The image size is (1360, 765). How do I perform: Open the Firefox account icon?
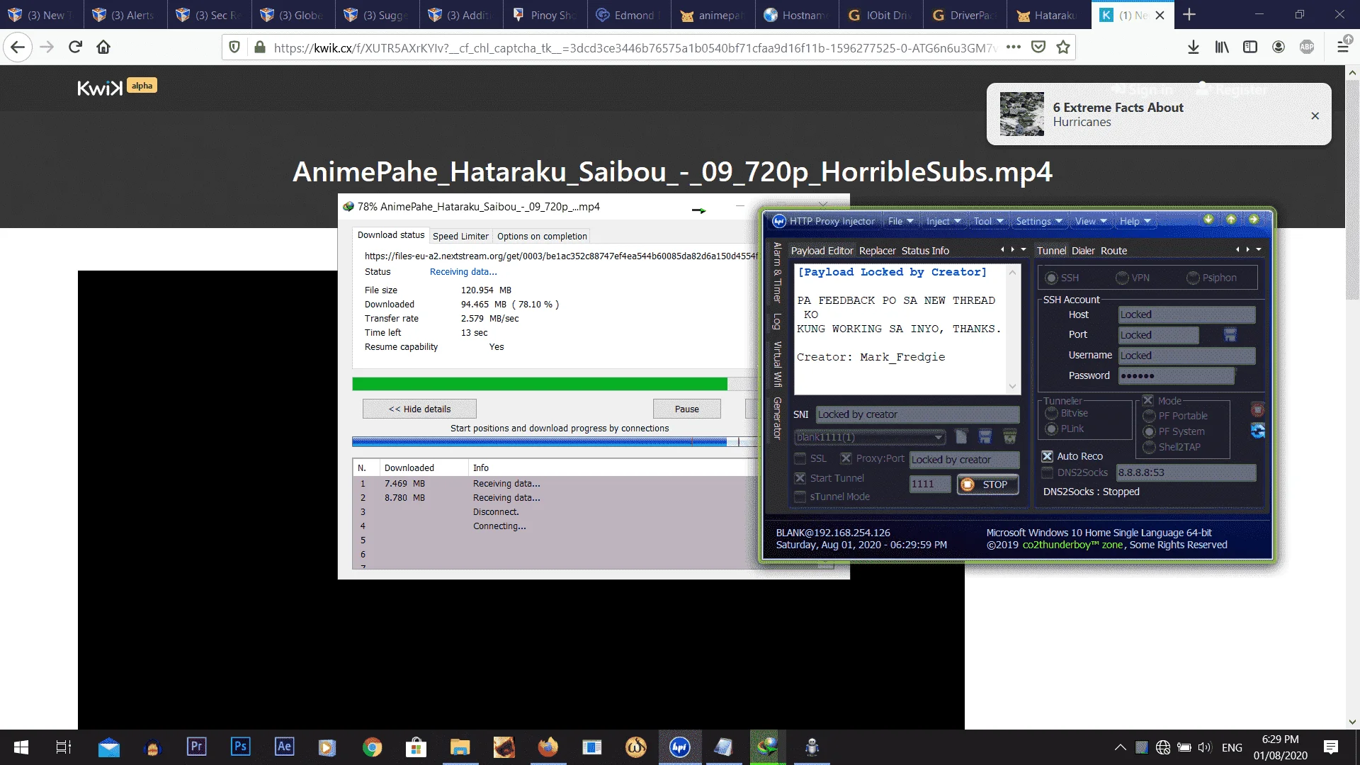pos(1279,47)
